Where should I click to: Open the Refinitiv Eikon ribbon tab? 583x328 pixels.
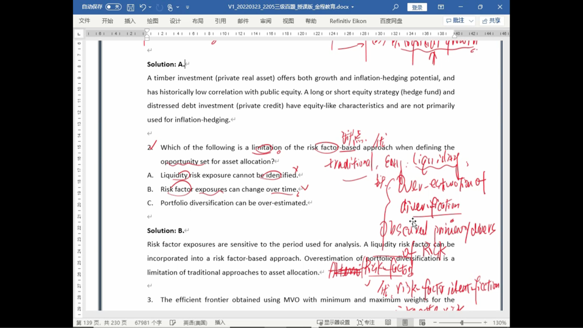(x=348, y=21)
